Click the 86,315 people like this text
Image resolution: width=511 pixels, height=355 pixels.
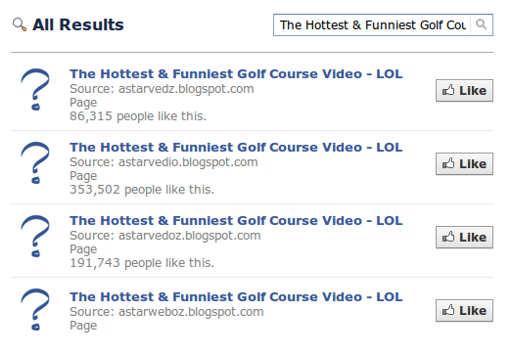point(138,116)
